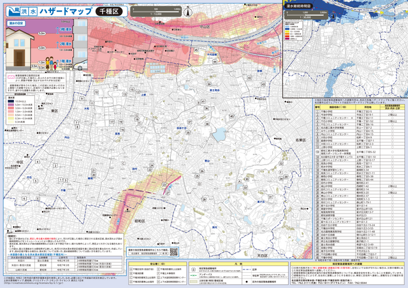The image size is (408, 288).
Task: Click evacuation site marker 28 on the map
Action: pos(204,199)
